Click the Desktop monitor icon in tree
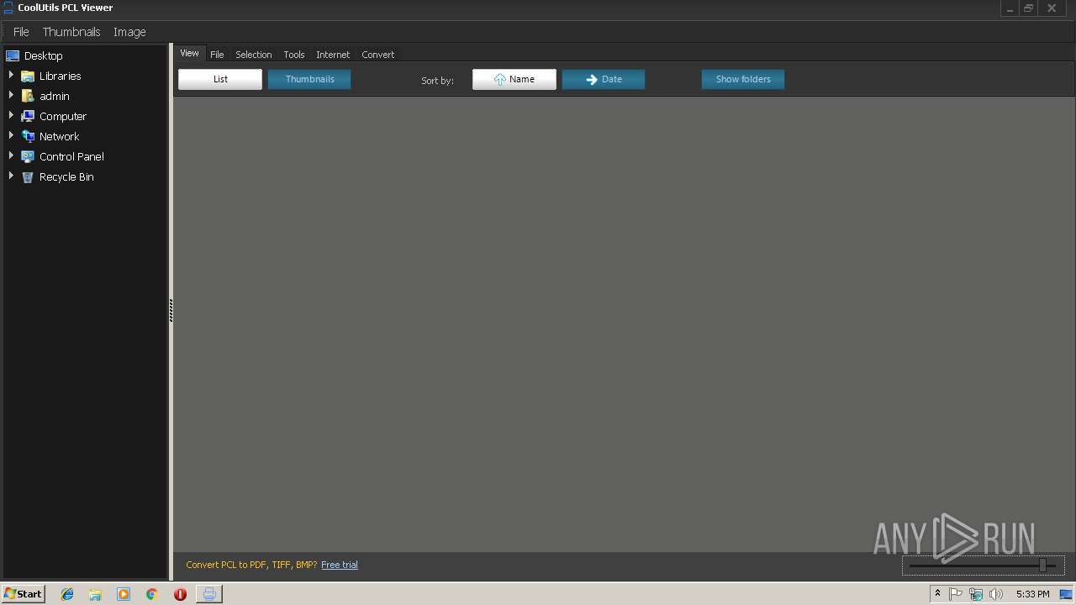The image size is (1076, 605). (x=13, y=55)
